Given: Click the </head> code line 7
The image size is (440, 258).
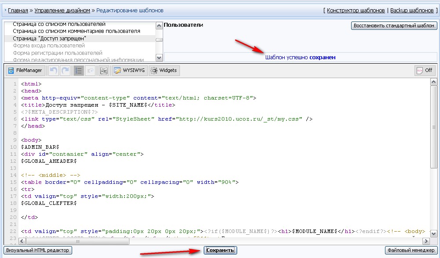Looking at the screenshot, I should pyautogui.click(x=33, y=126).
